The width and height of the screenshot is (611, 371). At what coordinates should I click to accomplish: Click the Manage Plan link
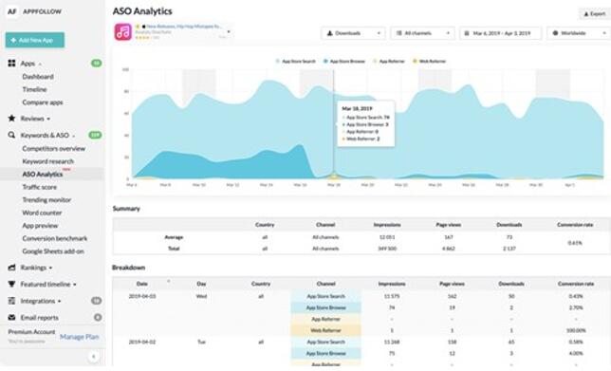tap(79, 337)
